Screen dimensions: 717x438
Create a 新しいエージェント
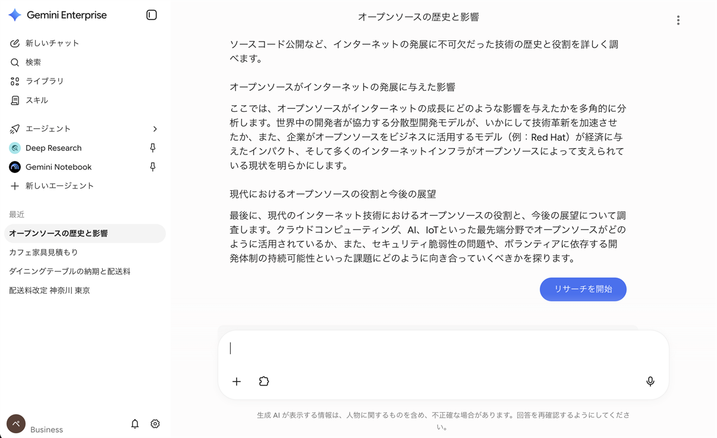pyautogui.click(x=59, y=186)
